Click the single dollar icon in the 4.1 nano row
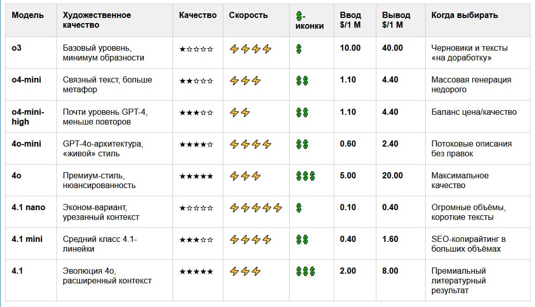Viewport: 535px width, 307px height. [299, 208]
